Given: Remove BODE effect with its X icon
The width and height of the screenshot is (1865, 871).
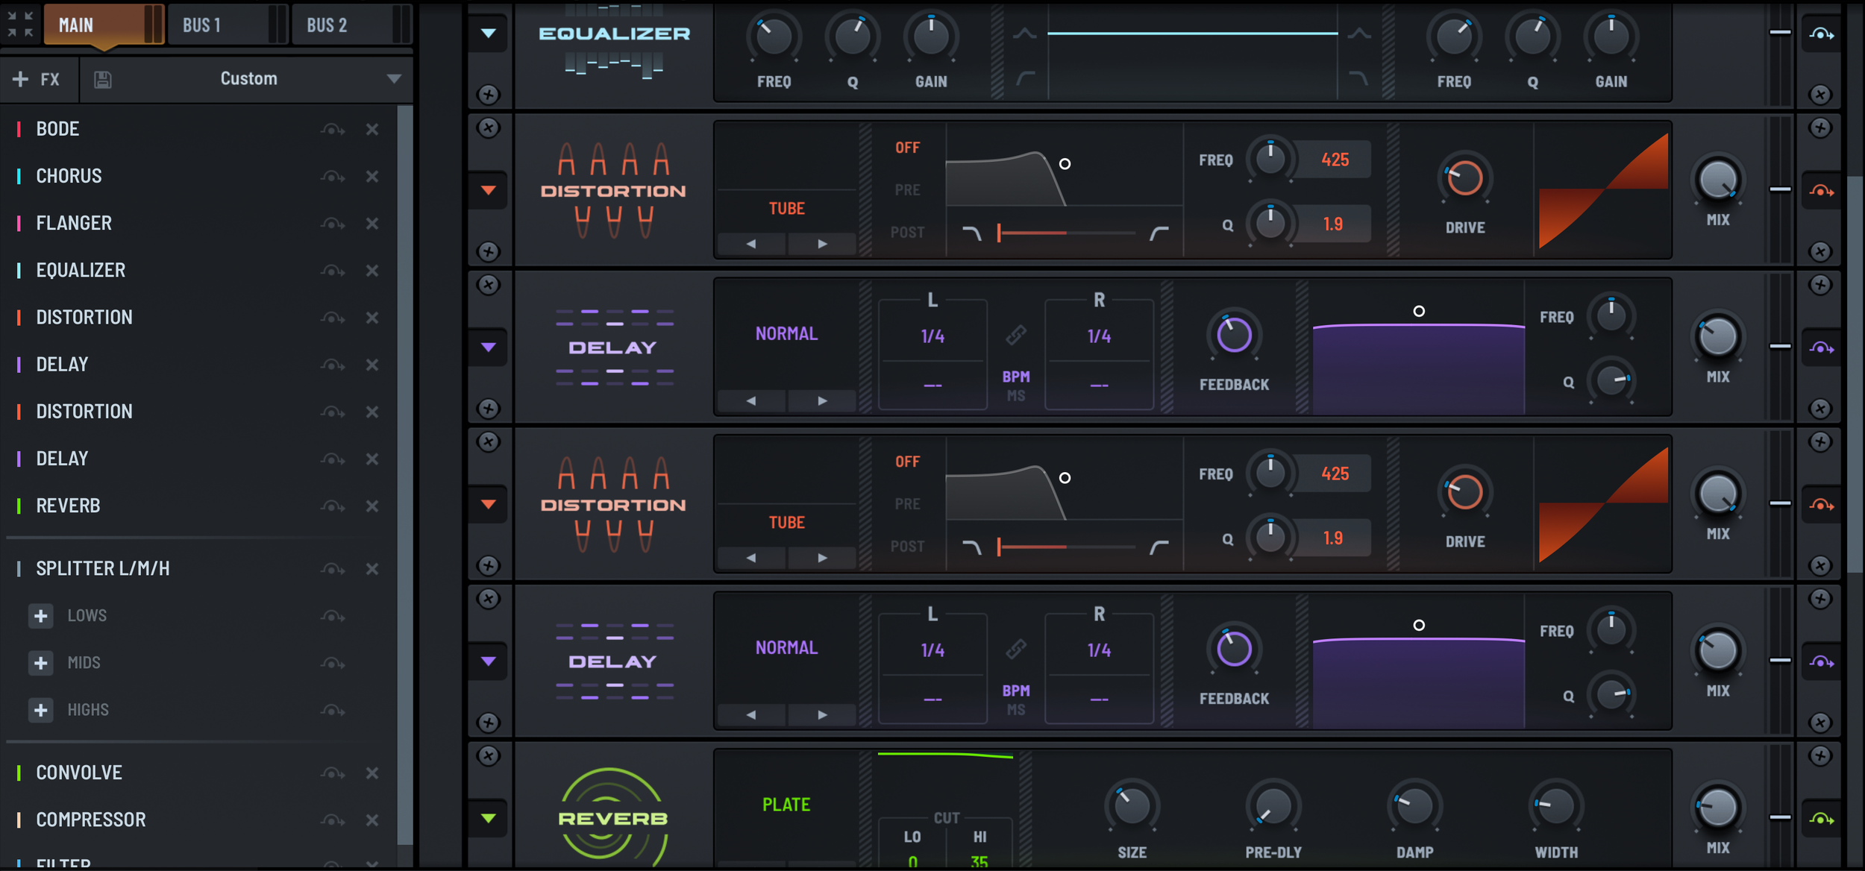Looking at the screenshot, I should click(x=372, y=129).
